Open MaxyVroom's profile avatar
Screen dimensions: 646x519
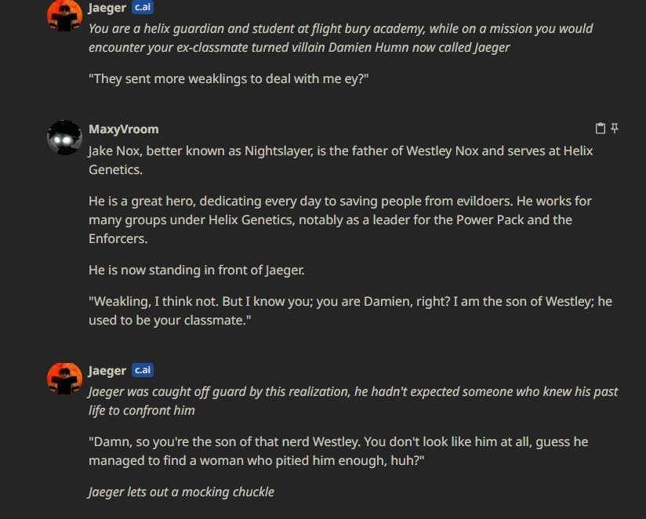(x=64, y=137)
